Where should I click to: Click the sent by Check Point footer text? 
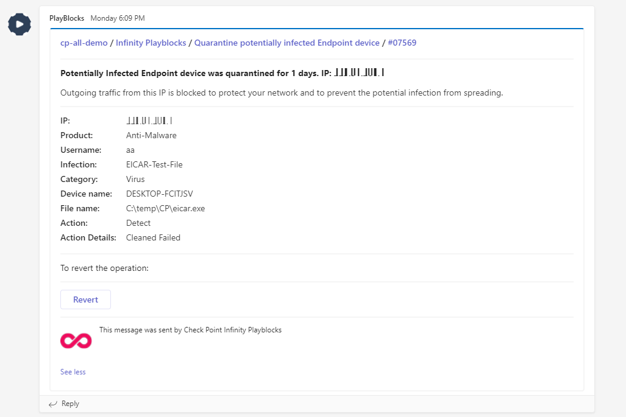click(190, 330)
